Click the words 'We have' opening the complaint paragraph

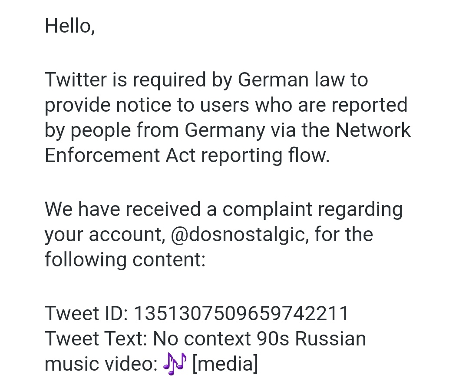(x=83, y=209)
